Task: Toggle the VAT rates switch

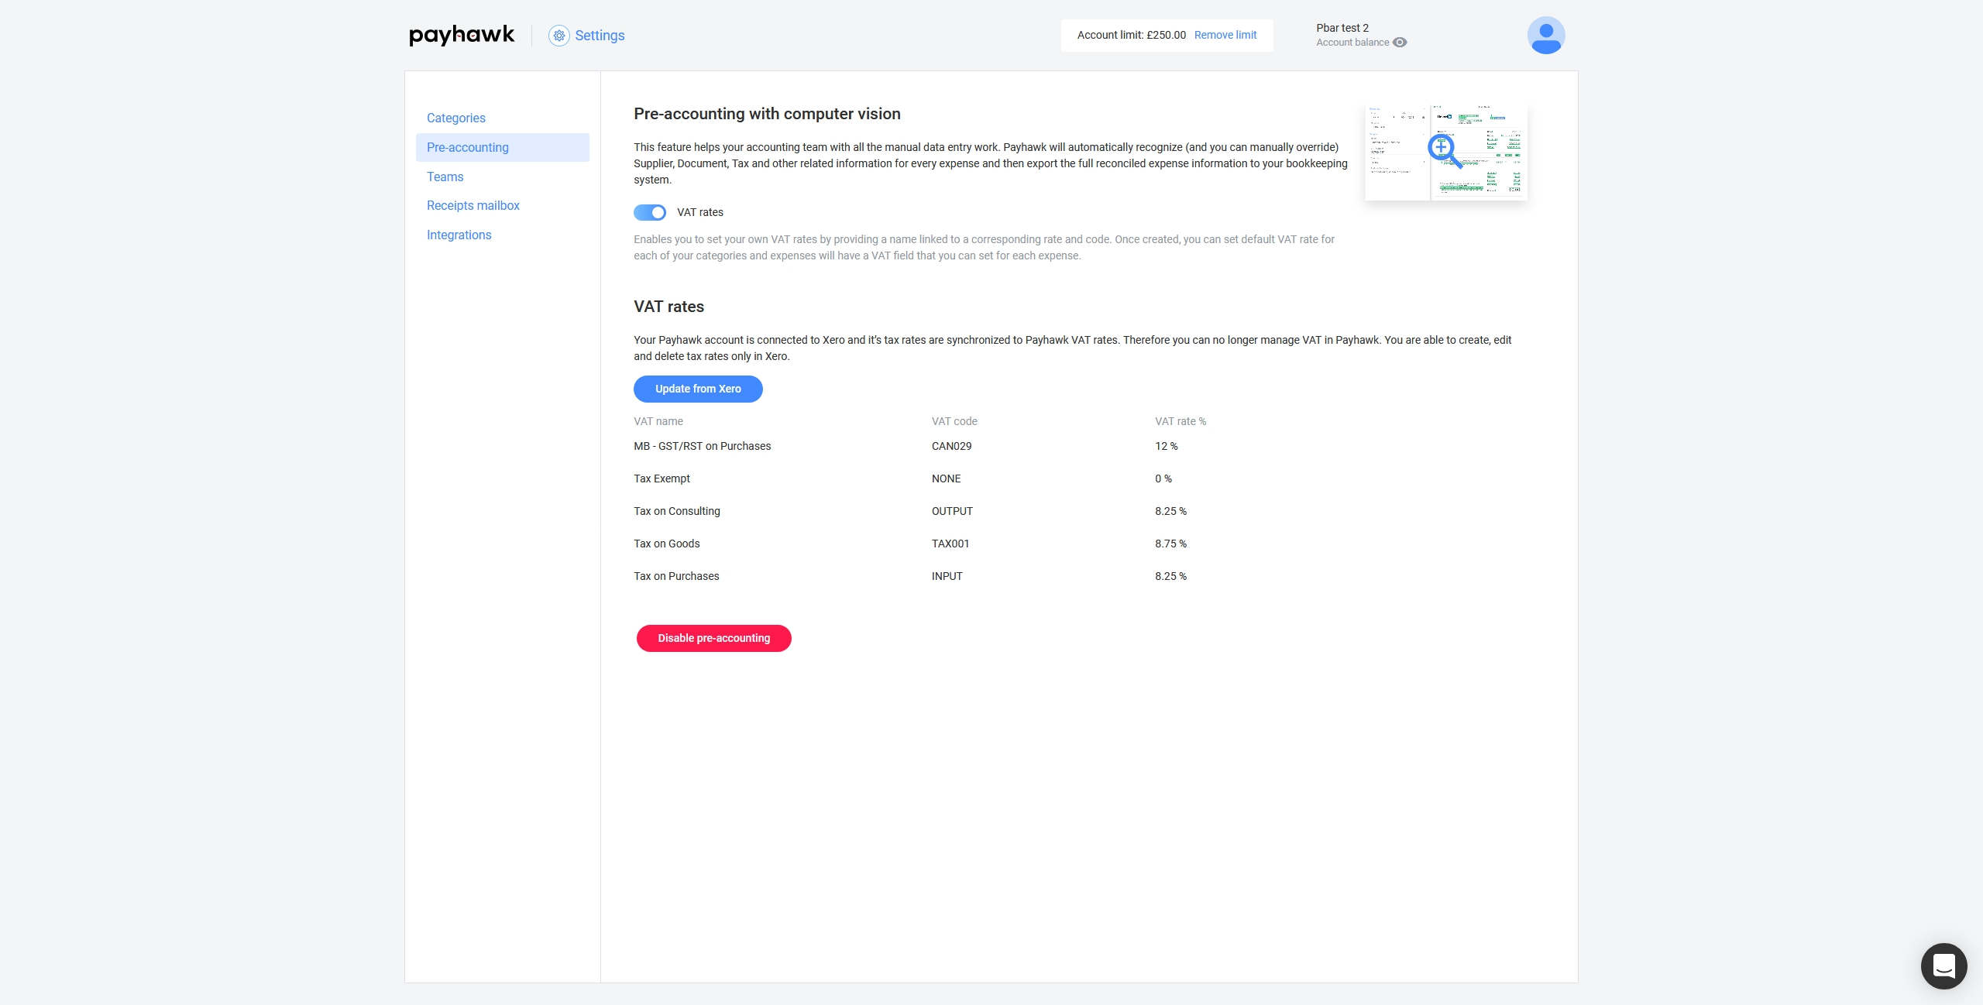Action: 650,212
